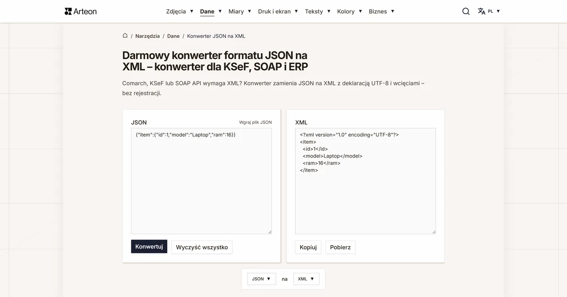Open the Druk i ekran navigation item

[x=274, y=11]
